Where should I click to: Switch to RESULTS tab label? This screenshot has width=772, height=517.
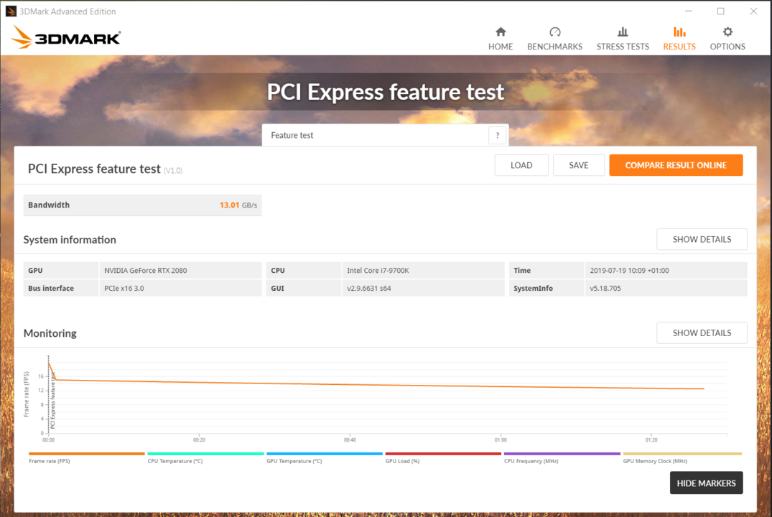click(679, 46)
